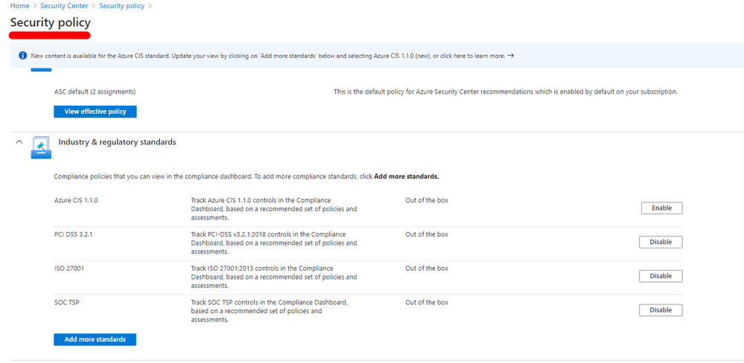
Task: Open the Home breadcrumb link
Action: click(19, 6)
